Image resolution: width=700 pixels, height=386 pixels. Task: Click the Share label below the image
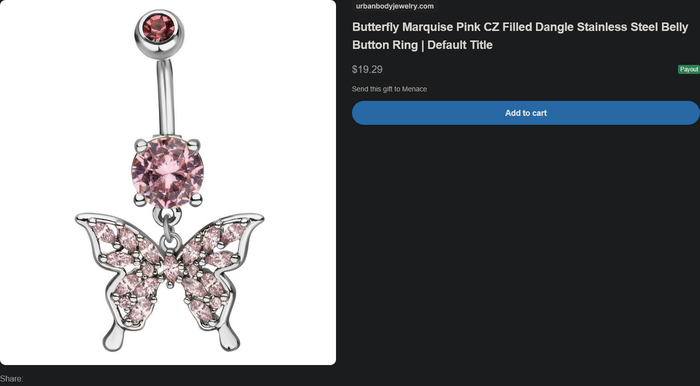pos(11,379)
